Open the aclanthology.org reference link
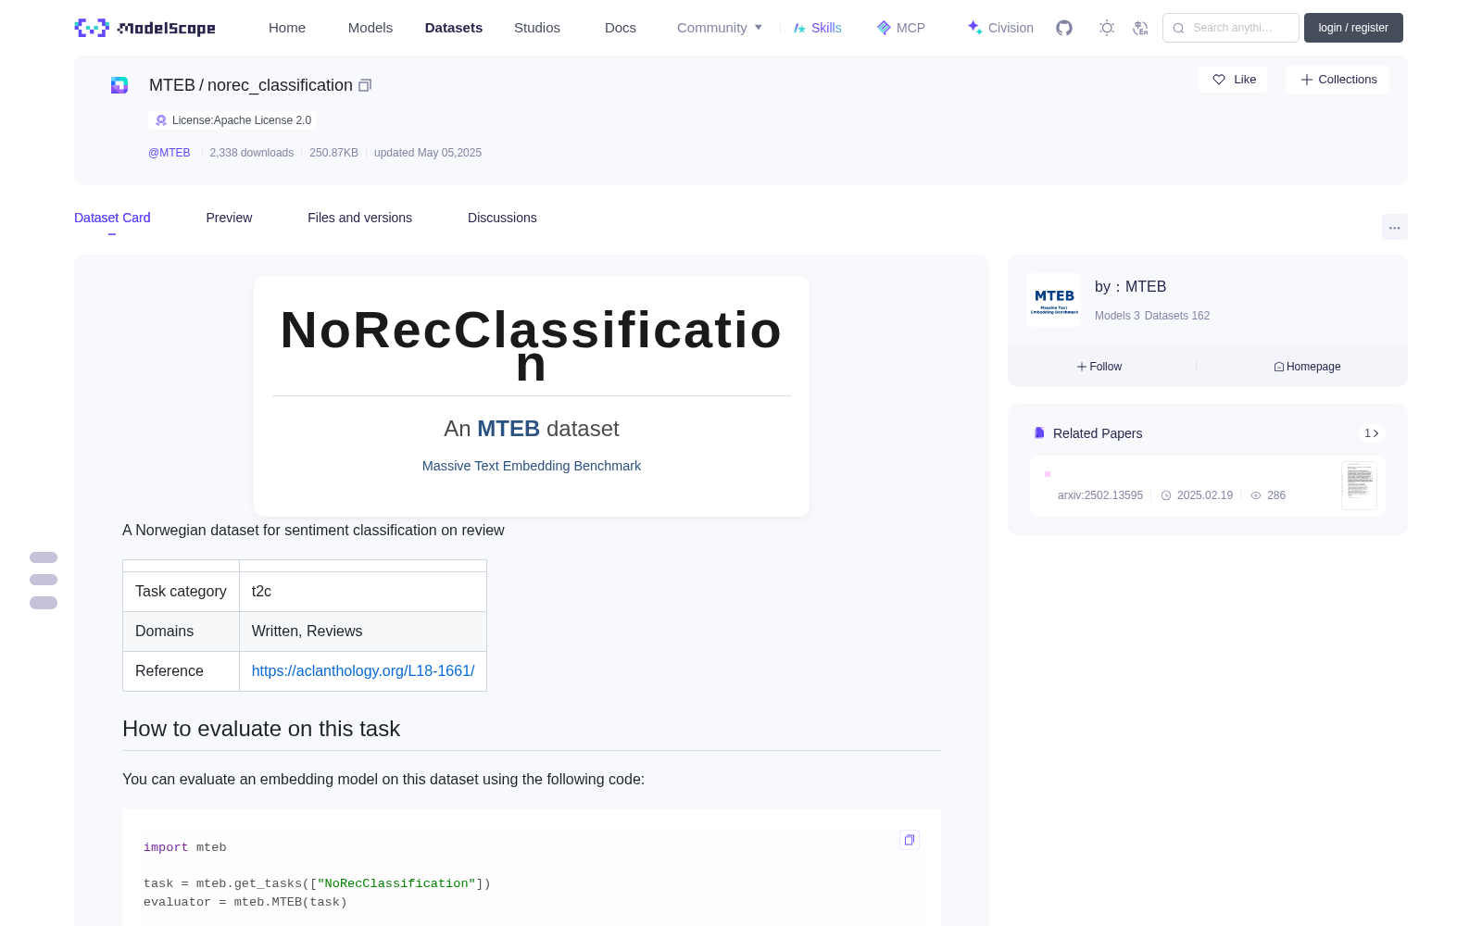Viewport: 1482px width, 926px height. point(363,670)
